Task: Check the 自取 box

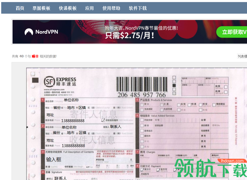Action: (226, 87)
